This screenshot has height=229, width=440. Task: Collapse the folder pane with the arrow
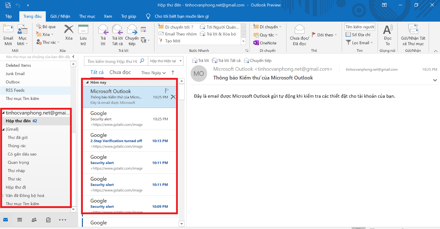point(73,57)
